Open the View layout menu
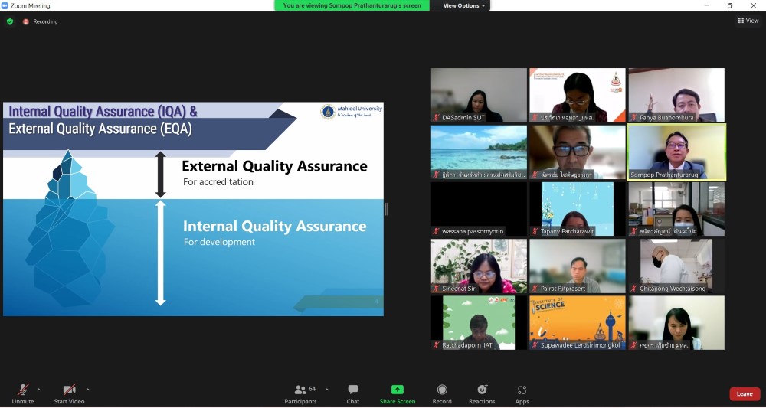 748,21
